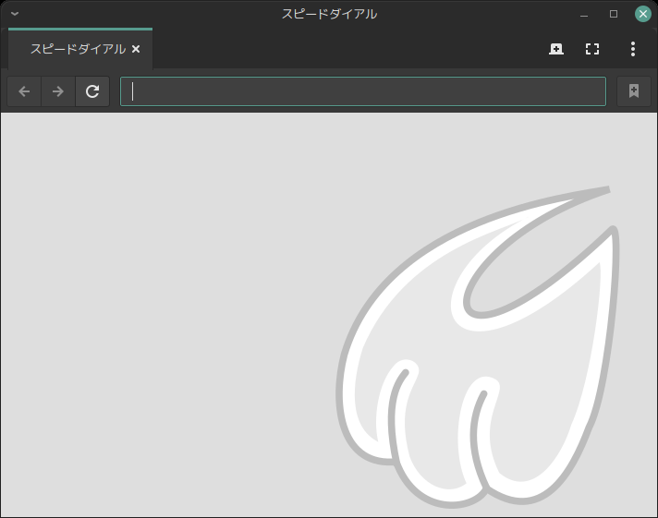Close the browser window
The height and width of the screenshot is (518, 658).
coord(643,14)
